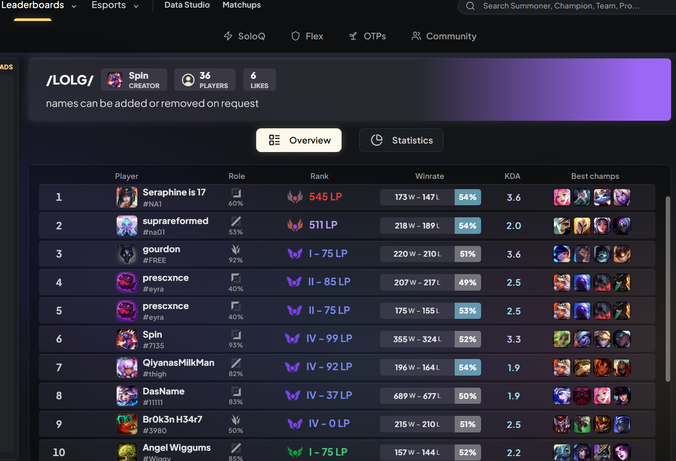Screen dimensions: 676x461
Task: Click the leaderboard vertical scrollbar
Action: (668, 289)
